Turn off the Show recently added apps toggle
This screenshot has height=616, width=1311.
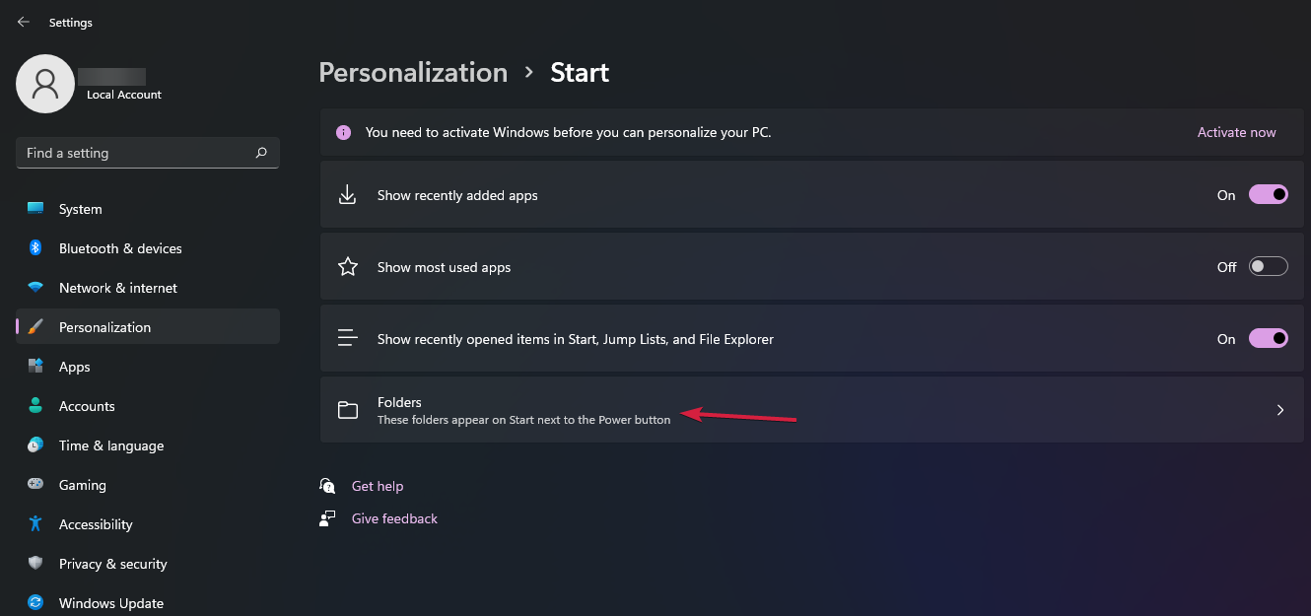pos(1269,195)
